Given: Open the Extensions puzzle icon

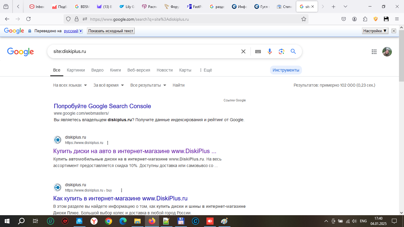Looking at the screenshot, I should point(365,19).
